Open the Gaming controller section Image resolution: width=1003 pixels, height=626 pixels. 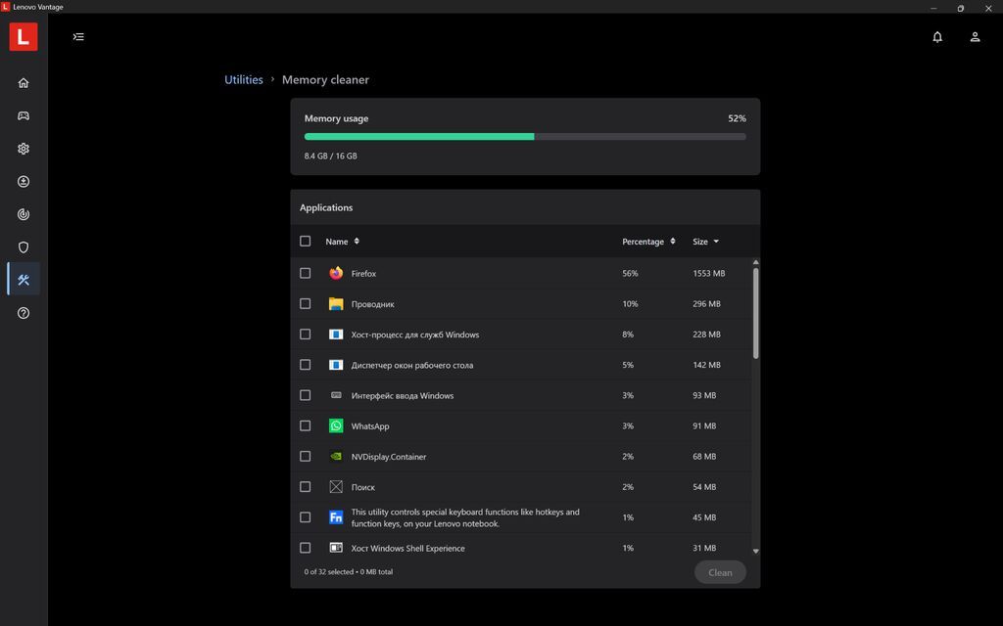24,115
